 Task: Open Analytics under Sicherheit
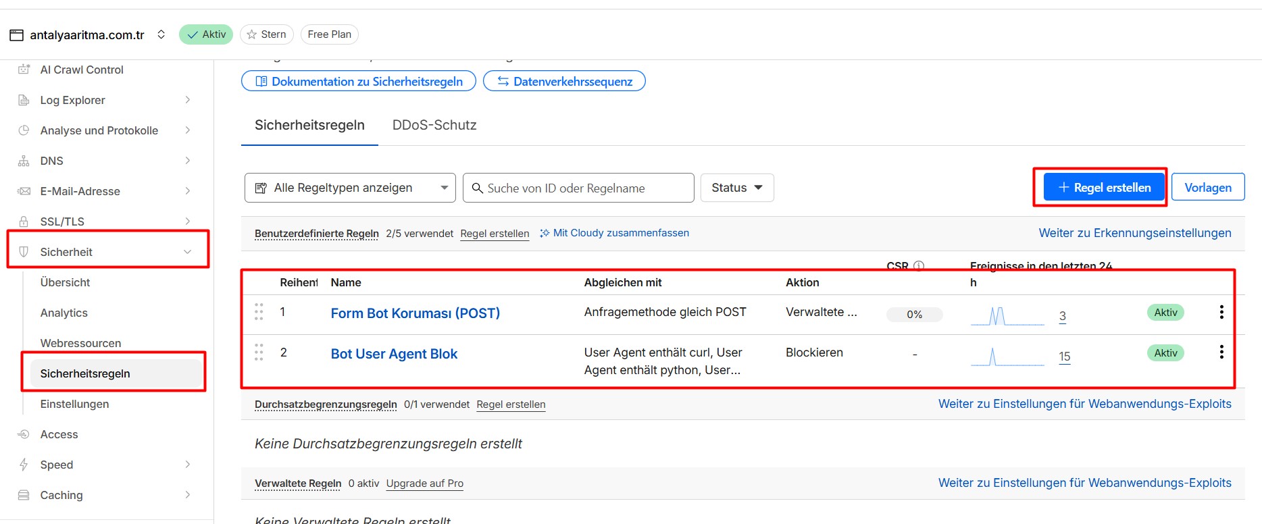point(64,313)
